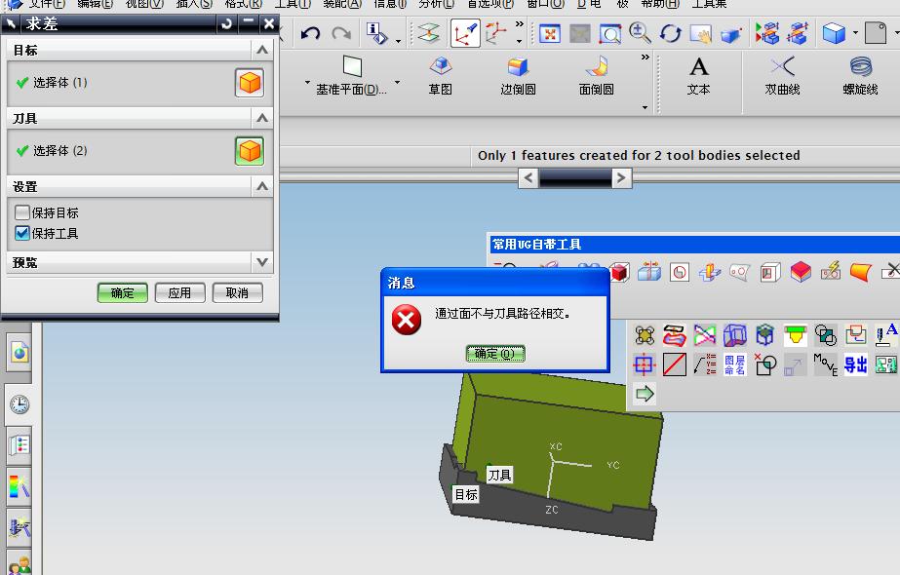Click the 常用UG自带工具 title bar
The height and width of the screenshot is (575, 900).
pos(693,244)
